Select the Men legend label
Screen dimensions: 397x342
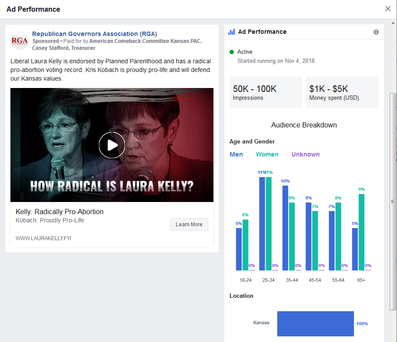pyautogui.click(x=236, y=154)
